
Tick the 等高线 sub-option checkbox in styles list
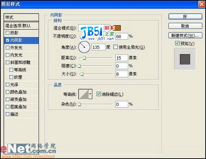pyautogui.click(x=11, y=70)
